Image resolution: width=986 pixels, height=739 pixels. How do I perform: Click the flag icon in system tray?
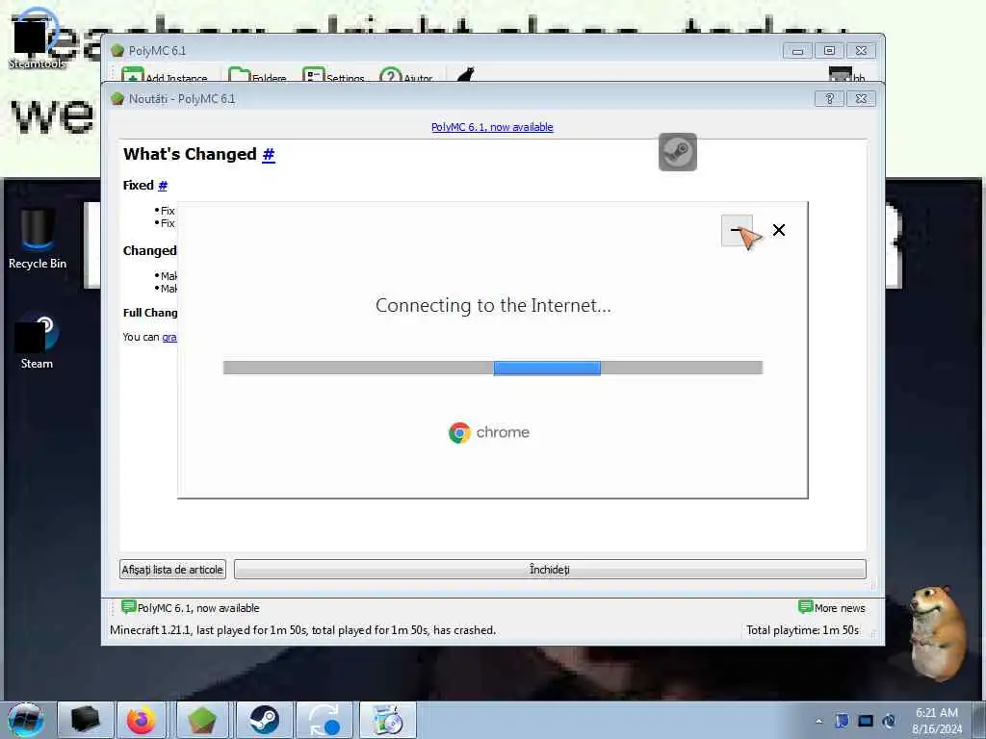(842, 721)
